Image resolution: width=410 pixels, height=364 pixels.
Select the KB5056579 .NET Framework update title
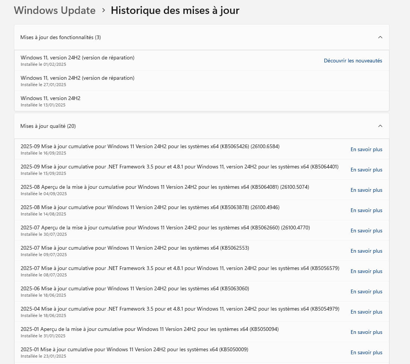pyautogui.click(x=180, y=268)
